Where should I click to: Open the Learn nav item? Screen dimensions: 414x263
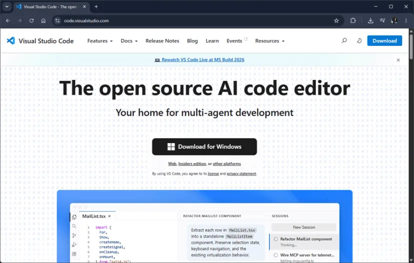[x=212, y=41]
